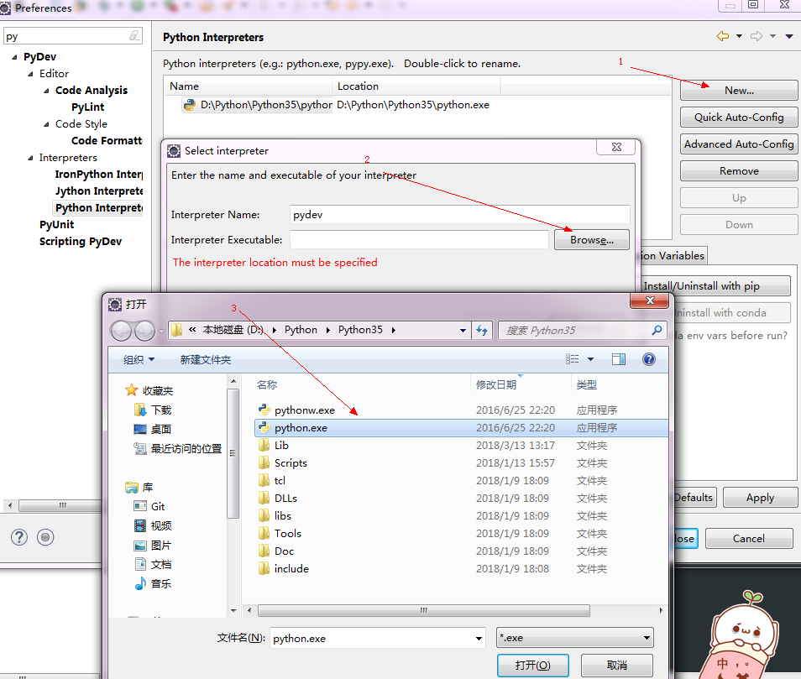Screen dimensions: 801x679
Task: Click the refresh icon beside the address bar
Action: pos(482,330)
